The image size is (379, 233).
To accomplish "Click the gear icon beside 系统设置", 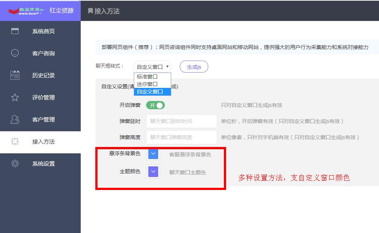I will (15, 163).
